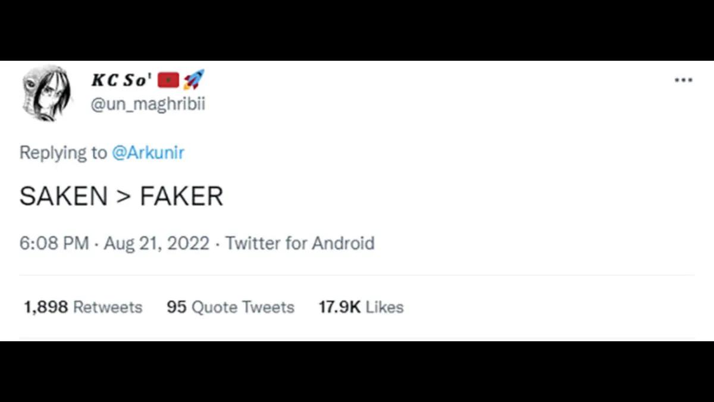Show the 17.9K Likes list
The height and width of the screenshot is (402, 714).
coord(361,307)
